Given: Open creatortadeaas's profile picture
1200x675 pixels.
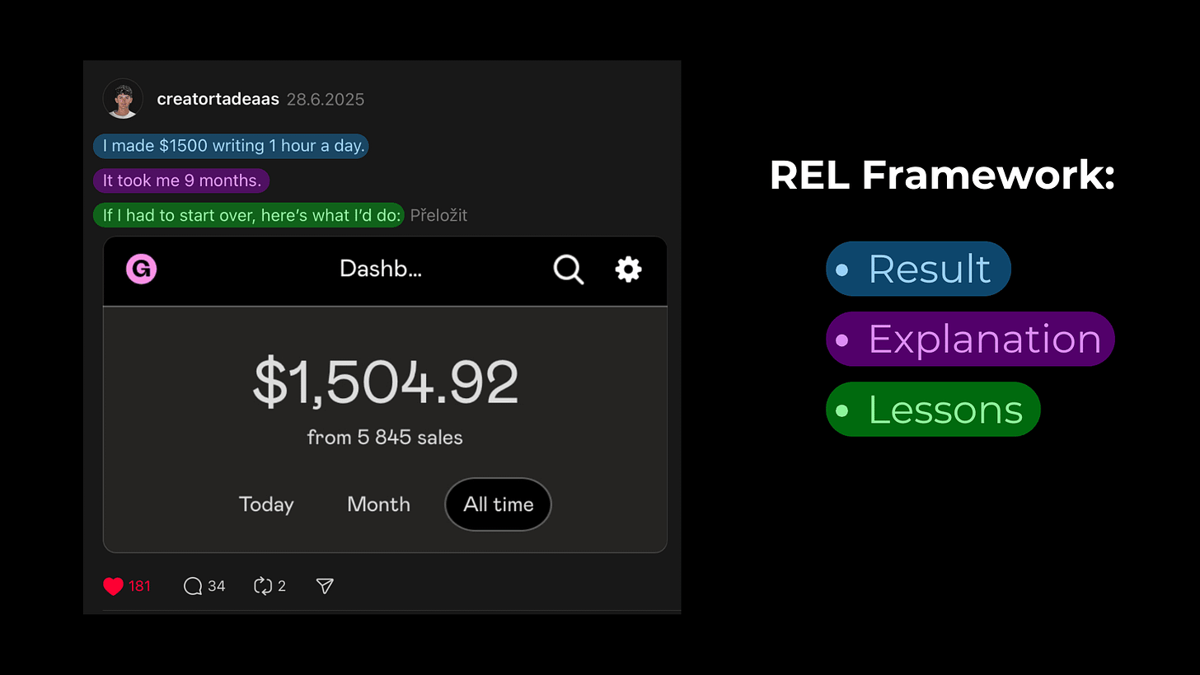Looking at the screenshot, I should pos(123,99).
